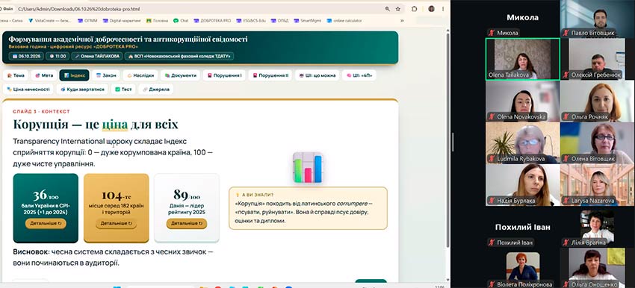The width and height of the screenshot is (635, 288).
Task: Switch to the Куди звертатися tab
Action: coord(82,89)
